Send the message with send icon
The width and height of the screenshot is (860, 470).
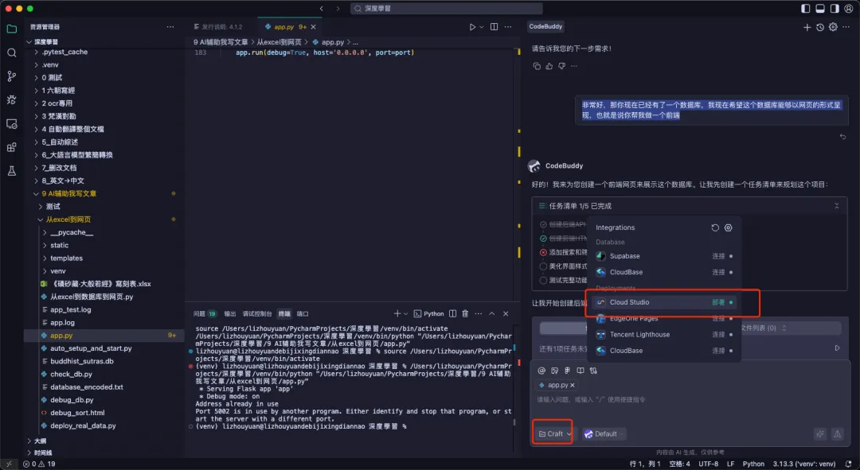click(838, 434)
